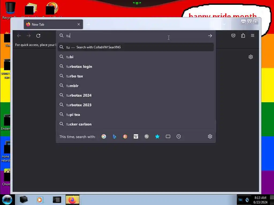Image resolution: width=274 pixels, height=205 pixels.
Task: Search history via the clock icon
Action: click(178, 136)
